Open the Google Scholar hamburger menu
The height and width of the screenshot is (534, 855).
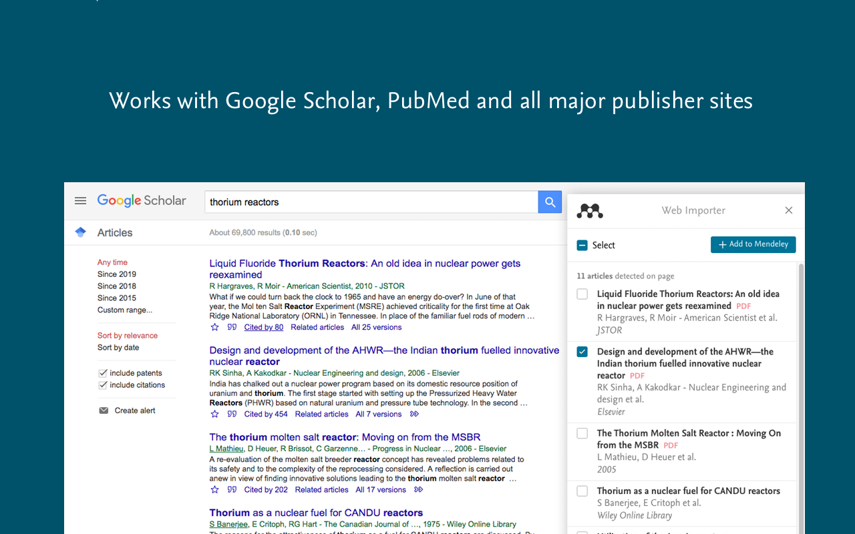click(x=80, y=201)
